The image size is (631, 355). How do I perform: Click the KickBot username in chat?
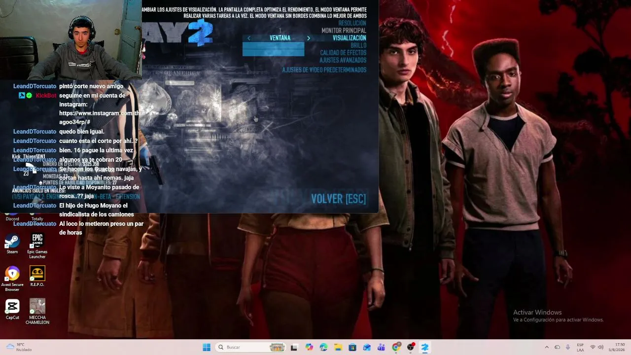coord(46,96)
